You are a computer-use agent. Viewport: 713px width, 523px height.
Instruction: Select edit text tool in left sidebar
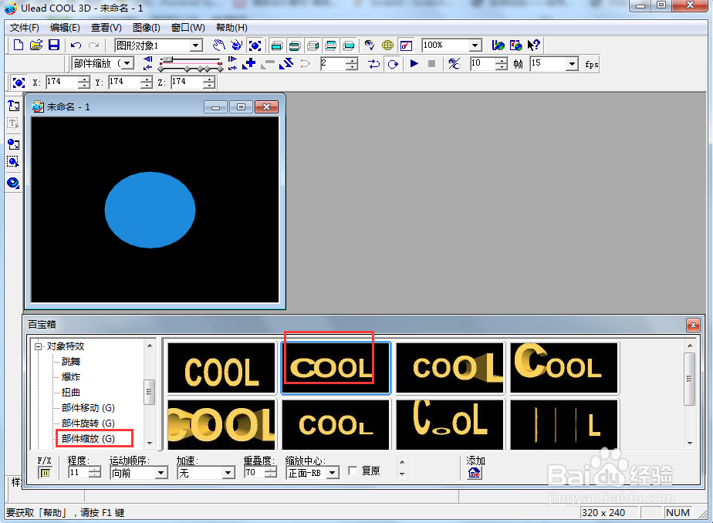13,123
